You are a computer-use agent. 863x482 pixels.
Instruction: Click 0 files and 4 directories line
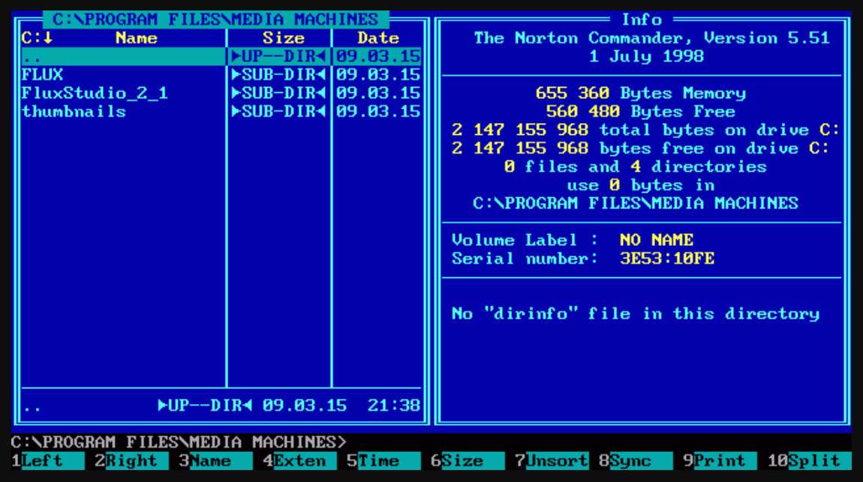click(636, 166)
